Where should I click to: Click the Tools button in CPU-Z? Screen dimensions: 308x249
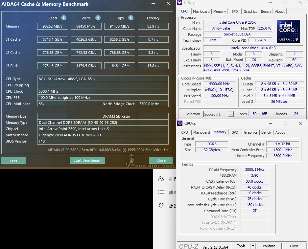(x=241, y=246)
